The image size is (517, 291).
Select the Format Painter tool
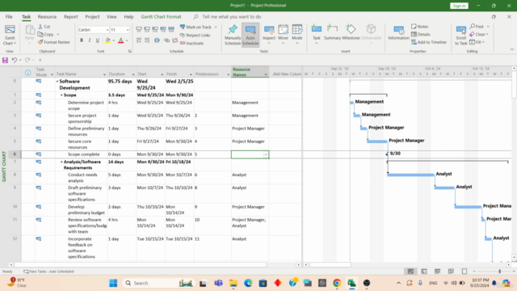pos(54,42)
